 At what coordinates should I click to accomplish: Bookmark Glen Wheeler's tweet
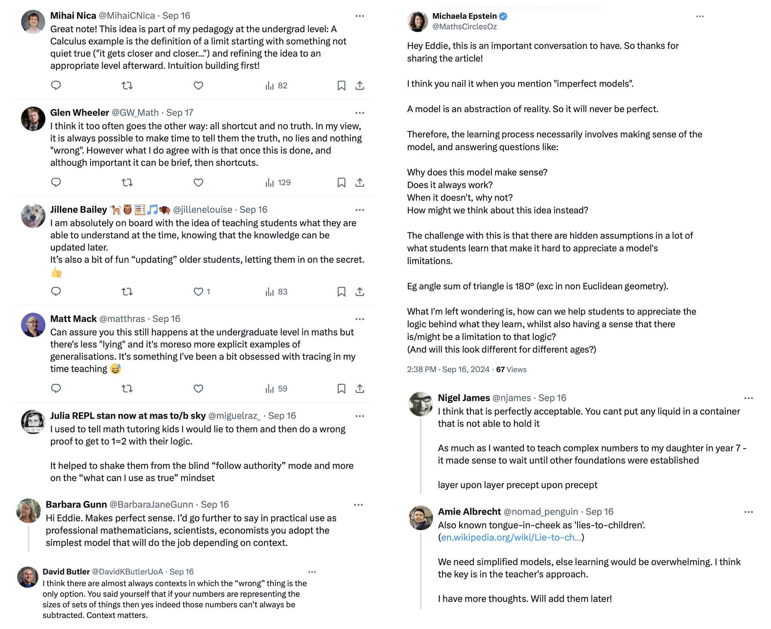[x=341, y=183]
